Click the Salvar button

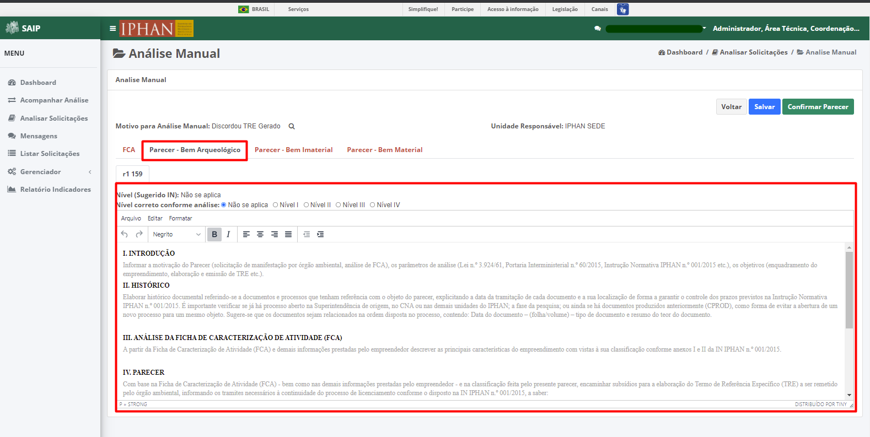764,107
